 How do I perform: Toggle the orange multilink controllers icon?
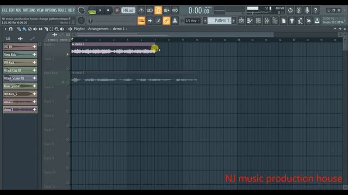point(166,21)
